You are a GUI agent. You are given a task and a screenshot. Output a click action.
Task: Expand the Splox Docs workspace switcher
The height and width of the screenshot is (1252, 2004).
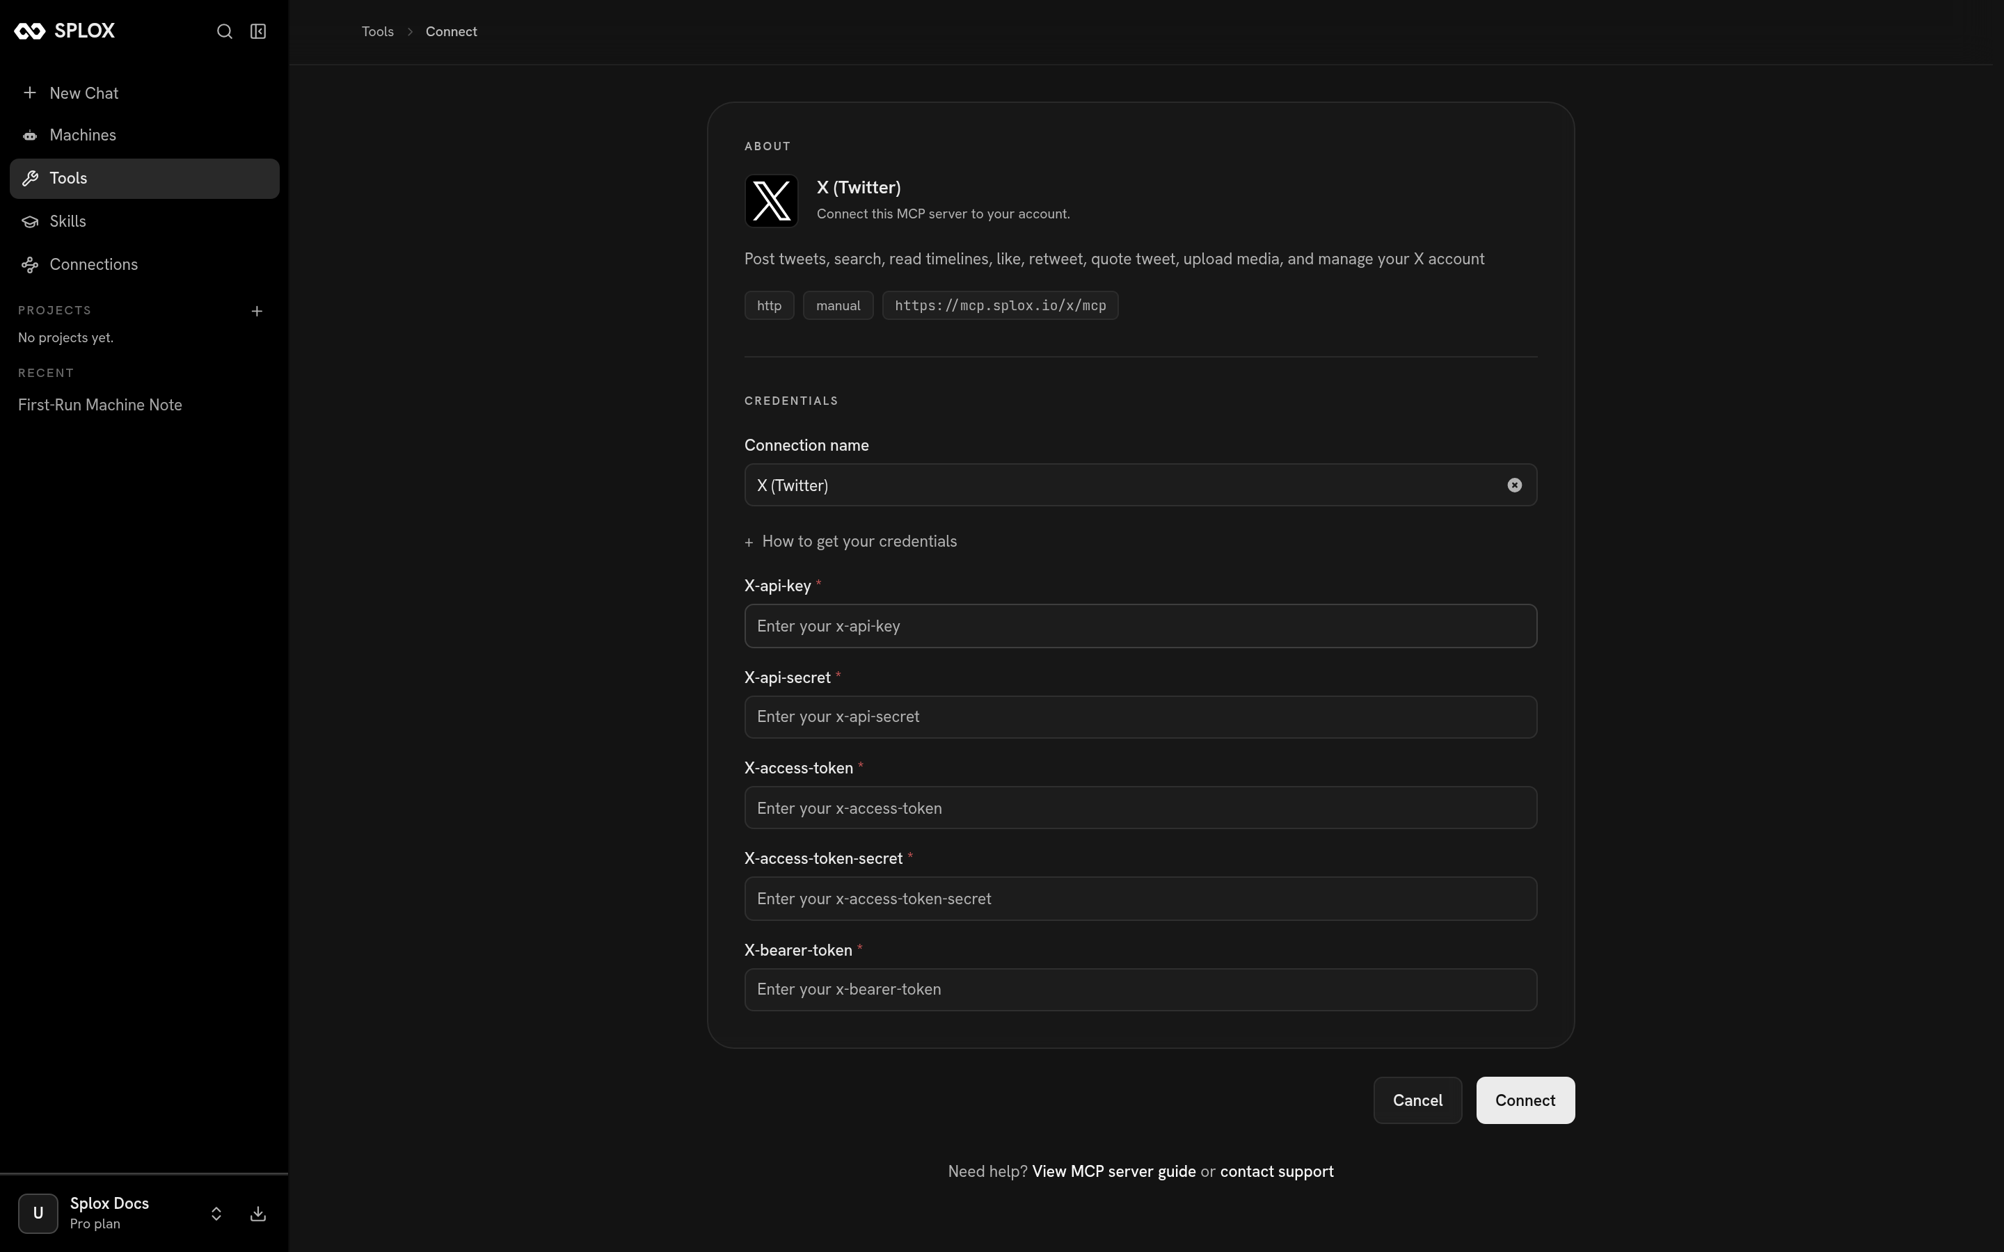tap(216, 1214)
